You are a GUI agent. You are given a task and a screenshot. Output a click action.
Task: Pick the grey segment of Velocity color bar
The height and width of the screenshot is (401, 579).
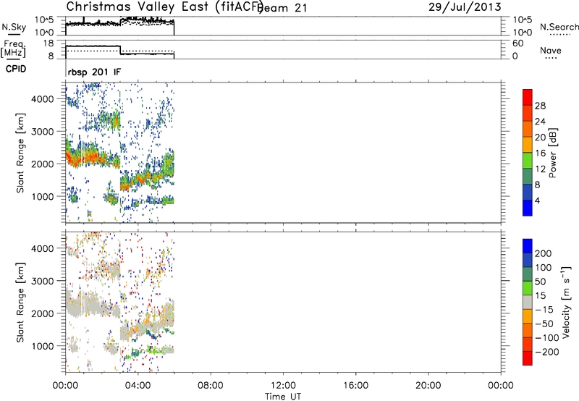click(x=528, y=303)
